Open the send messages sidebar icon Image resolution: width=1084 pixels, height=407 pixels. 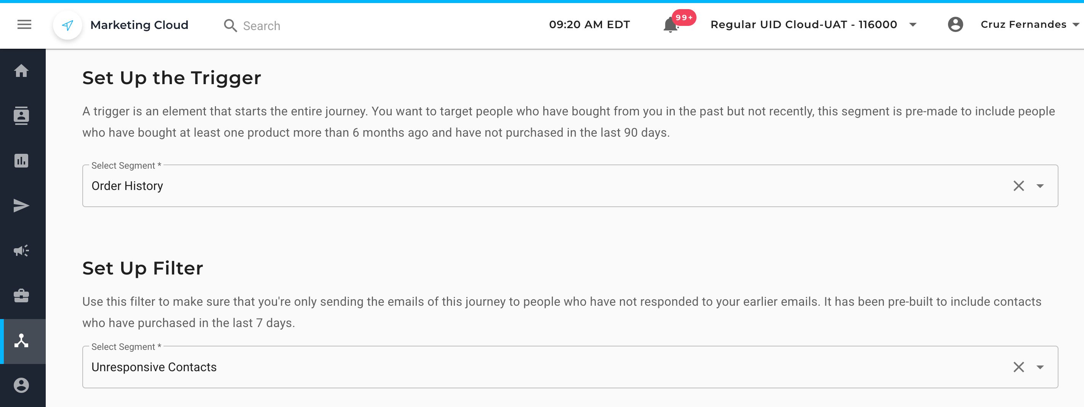(21, 206)
